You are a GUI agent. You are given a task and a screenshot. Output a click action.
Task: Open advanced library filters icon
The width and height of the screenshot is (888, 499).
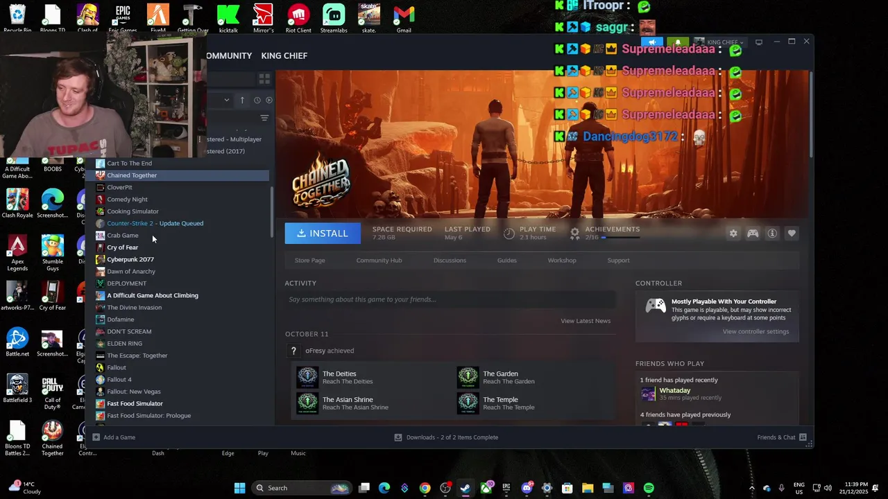pos(264,118)
